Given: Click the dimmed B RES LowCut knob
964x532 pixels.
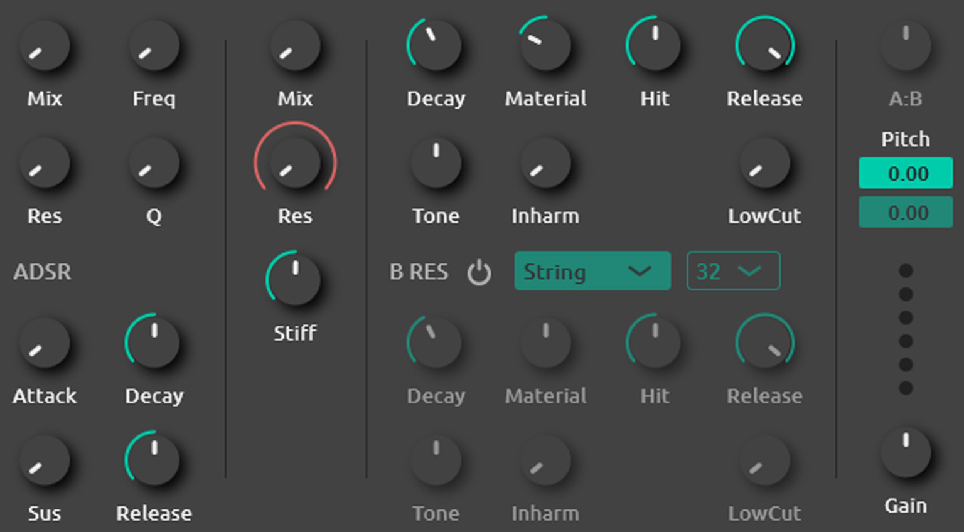Looking at the screenshot, I should click(x=764, y=460).
